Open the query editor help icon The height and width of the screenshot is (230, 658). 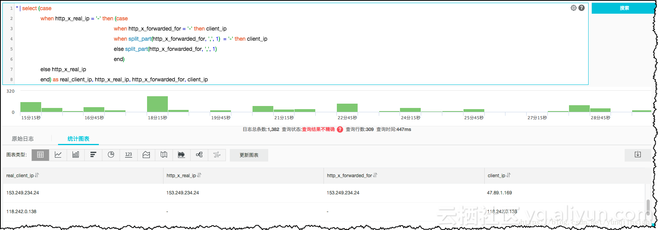pyautogui.click(x=582, y=8)
